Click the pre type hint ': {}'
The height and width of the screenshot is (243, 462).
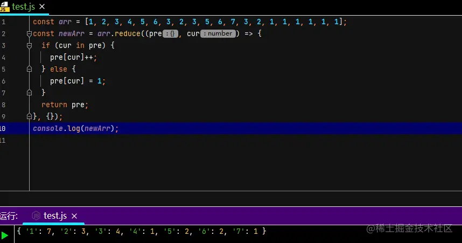(x=170, y=33)
